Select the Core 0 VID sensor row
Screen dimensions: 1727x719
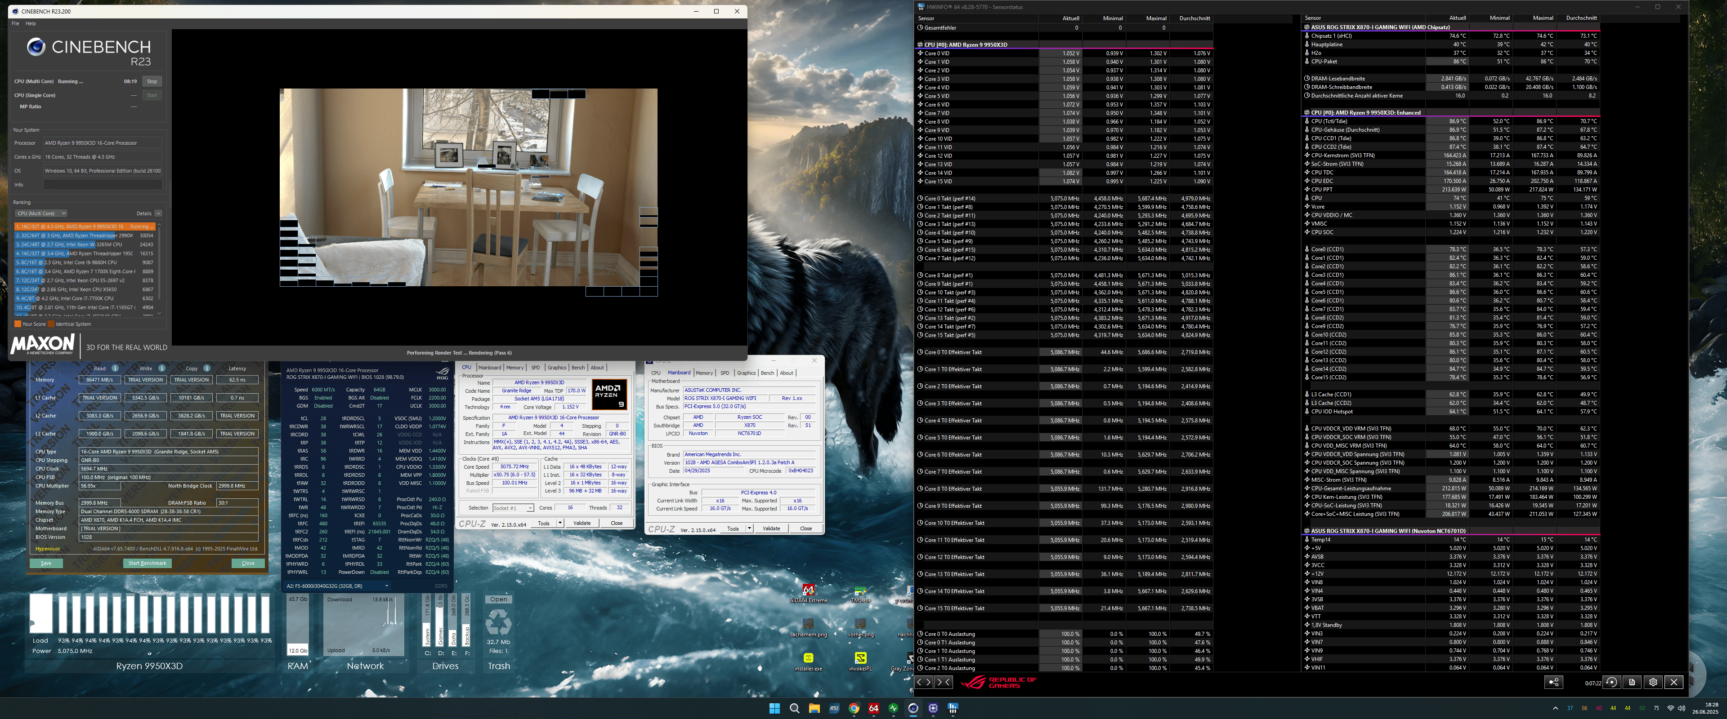[x=1065, y=53]
